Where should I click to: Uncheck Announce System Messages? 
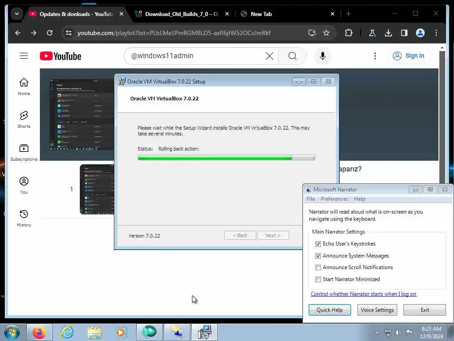[x=318, y=256]
